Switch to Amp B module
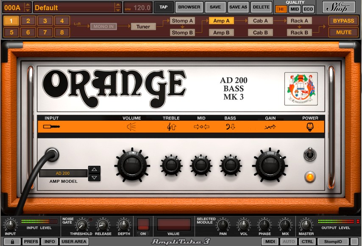The width and height of the screenshot is (362, 246). [221, 33]
